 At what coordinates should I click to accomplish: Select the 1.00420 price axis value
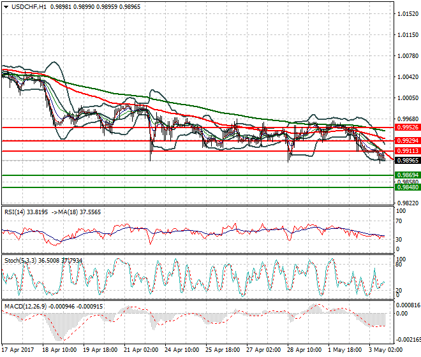tap(408, 76)
